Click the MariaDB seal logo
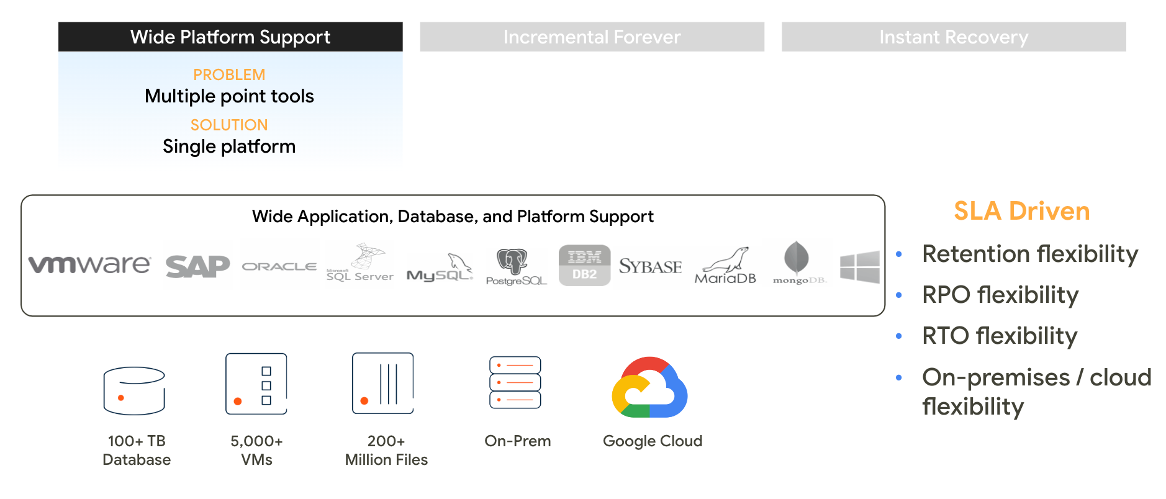Viewport: 1166px width, 499px height. tap(725, 266)
